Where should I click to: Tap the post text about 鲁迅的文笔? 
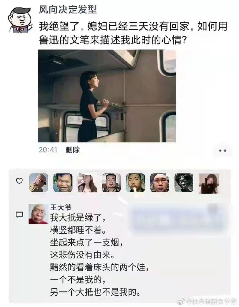(x=133, y=33)
